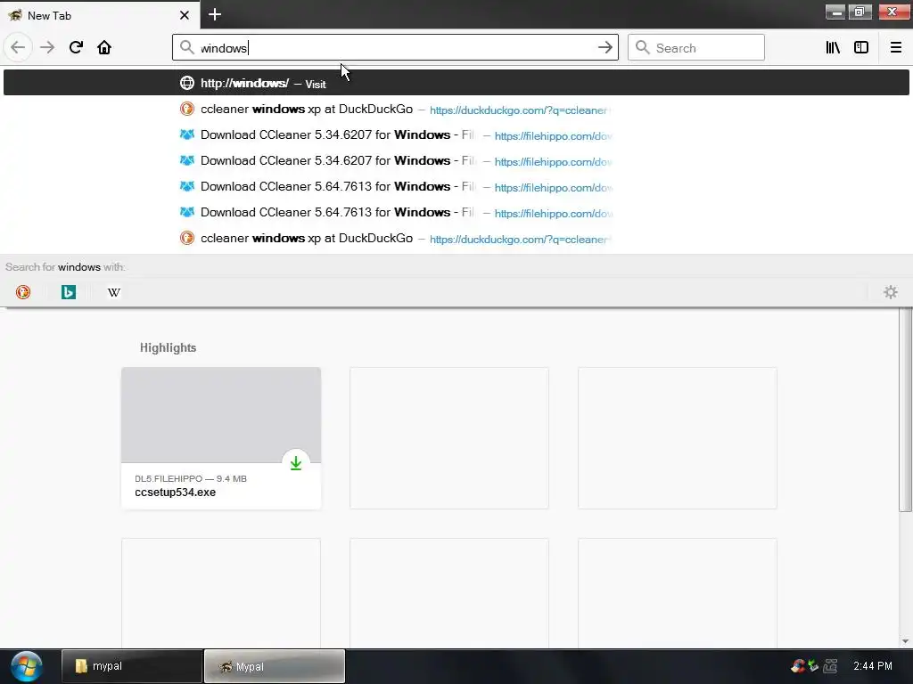
Task: Click the network tray icon
Action: 830,666
